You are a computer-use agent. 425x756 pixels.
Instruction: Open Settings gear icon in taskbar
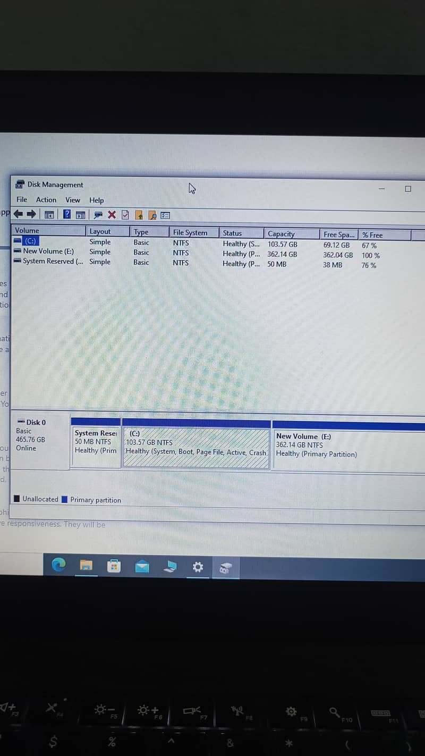(x=198, y=567)
